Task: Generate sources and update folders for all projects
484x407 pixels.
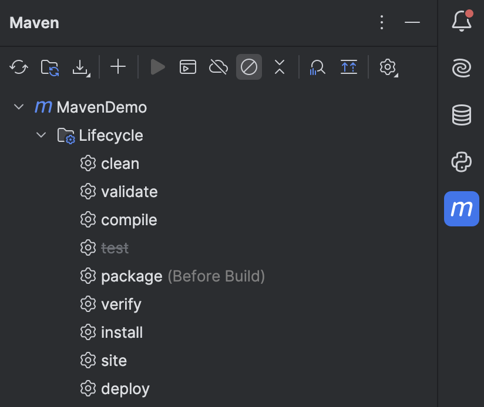Action: point(49,67)
